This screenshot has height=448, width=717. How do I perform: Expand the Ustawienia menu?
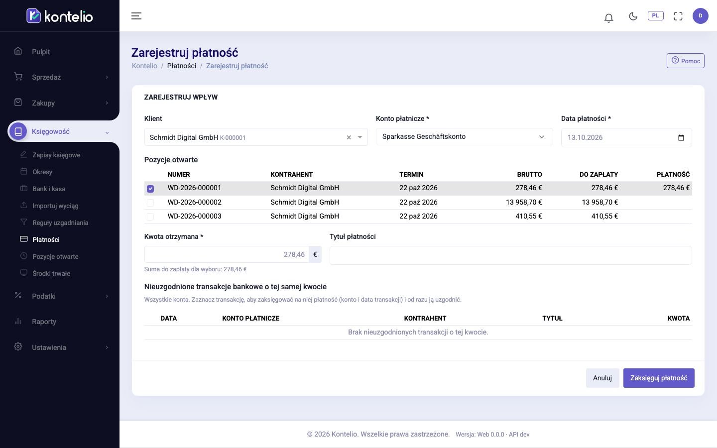point(60,347)
